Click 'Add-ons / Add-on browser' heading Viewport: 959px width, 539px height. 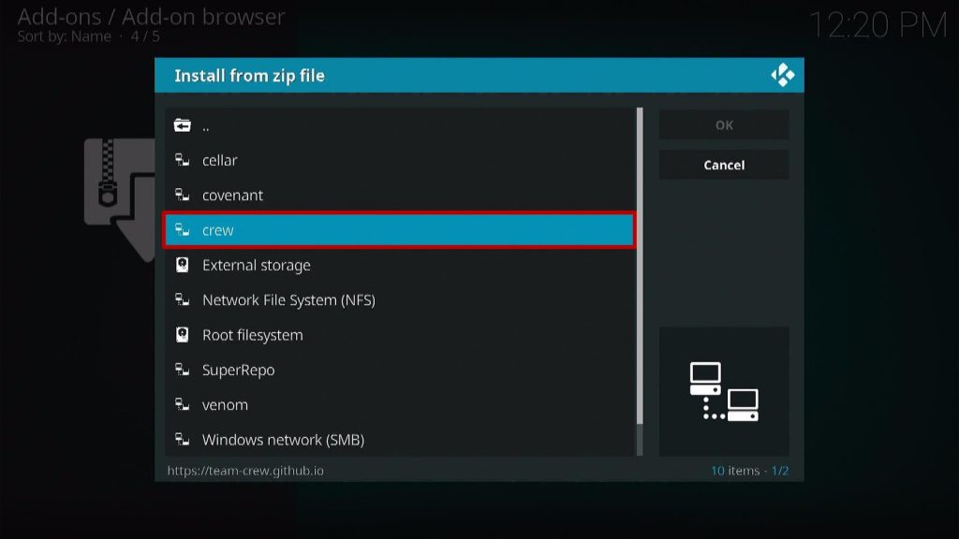tap(151, 17)
